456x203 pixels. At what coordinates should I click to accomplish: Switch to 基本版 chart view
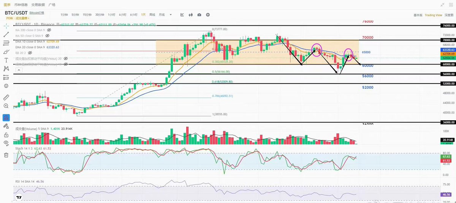point(418,15)
